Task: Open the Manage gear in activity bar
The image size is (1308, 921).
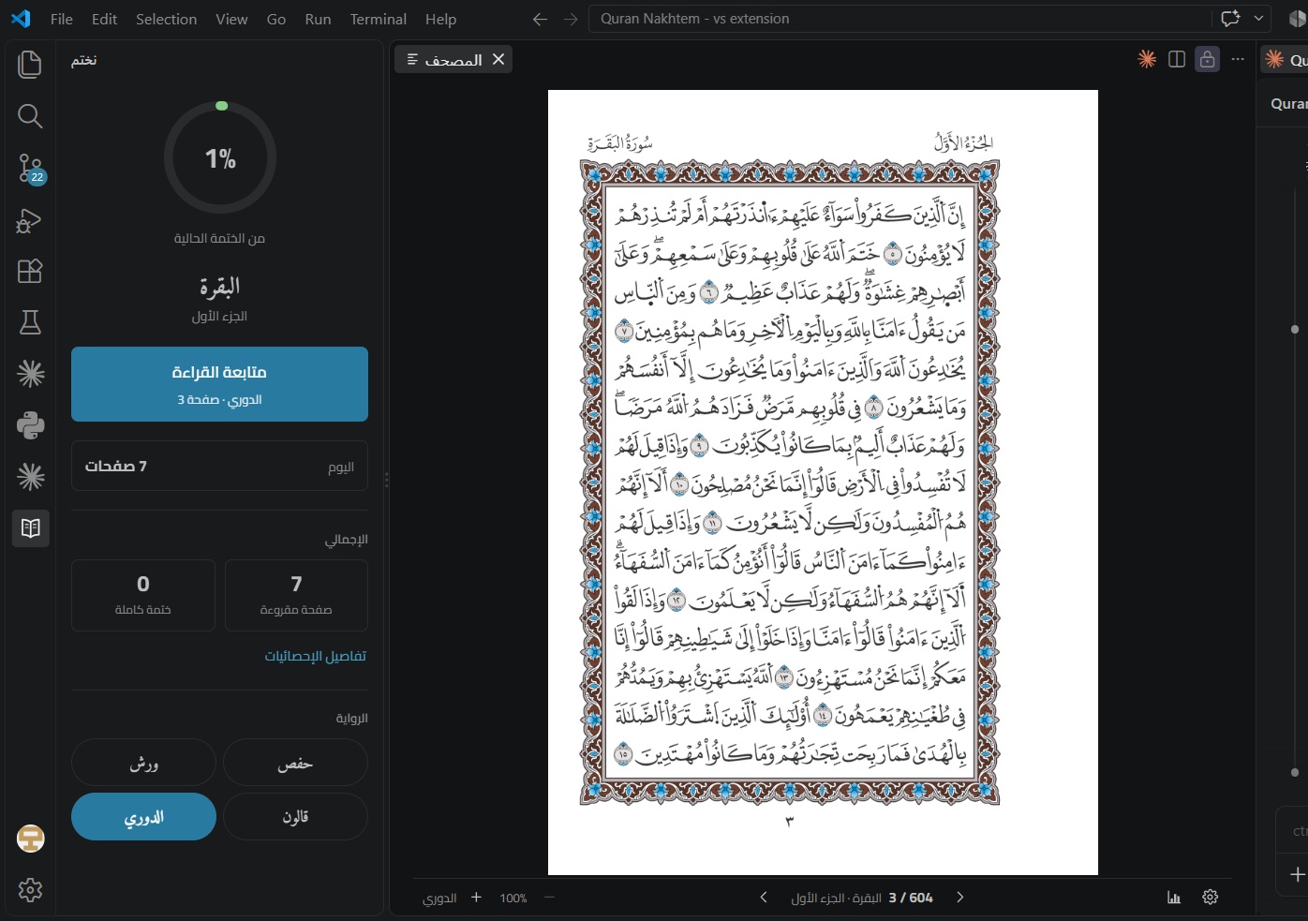Action: click(x=30, y=890)
